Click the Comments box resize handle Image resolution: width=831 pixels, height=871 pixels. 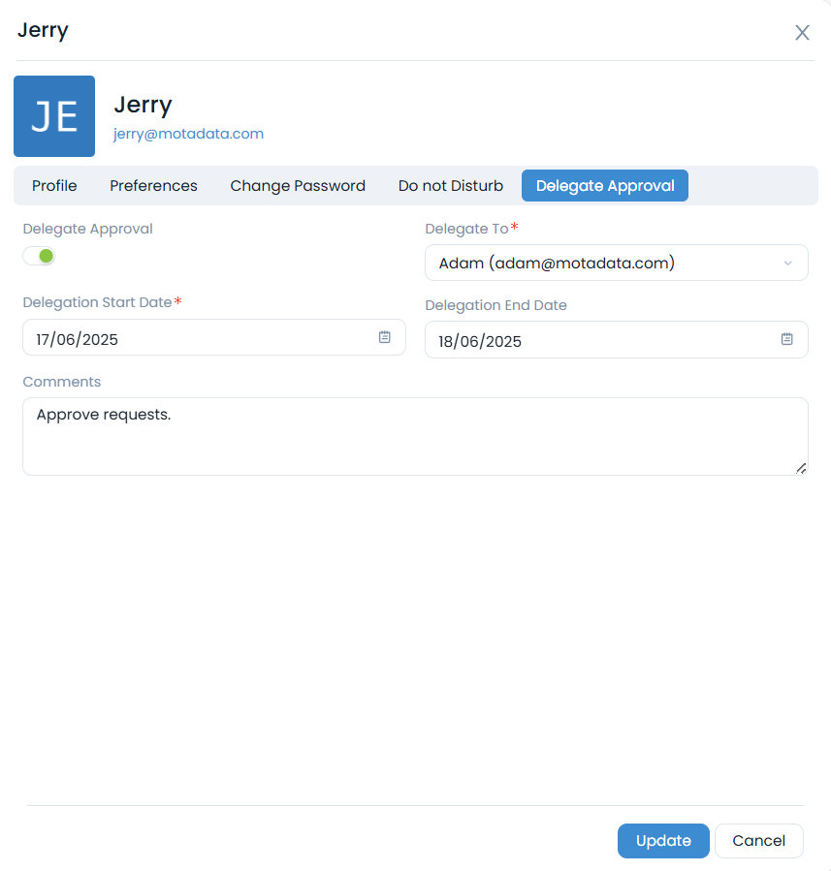(800, 468)
